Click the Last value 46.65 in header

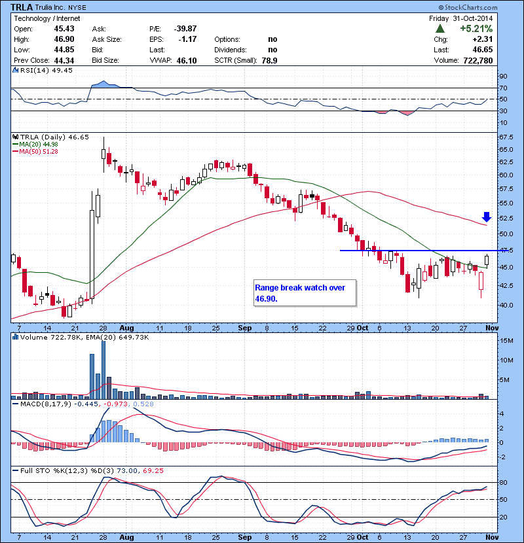483,50
